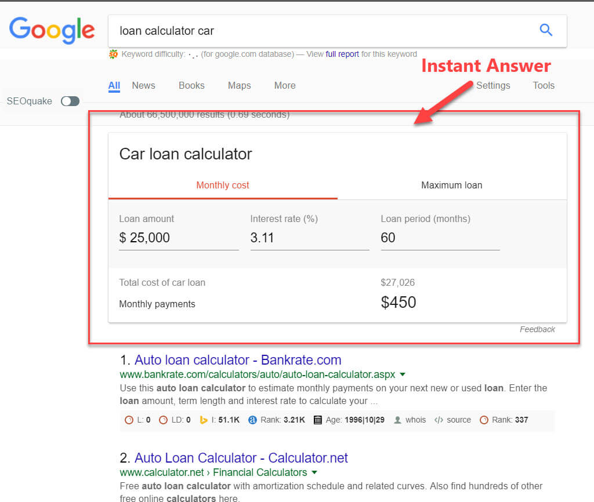The height and width of the screenshot is (502, 594).
Task: Click the Car loan calculator heading
Action: tap(186, 154)
